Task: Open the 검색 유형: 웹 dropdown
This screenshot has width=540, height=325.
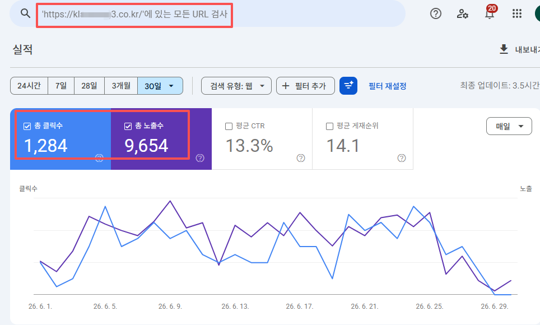Action: click(236, 86)
